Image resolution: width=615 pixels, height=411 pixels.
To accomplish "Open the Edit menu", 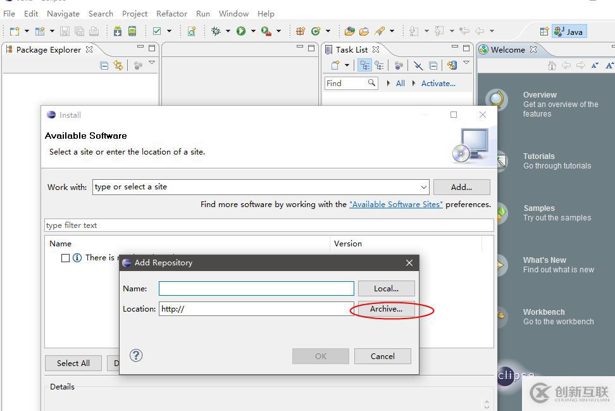I will point(31,14).
